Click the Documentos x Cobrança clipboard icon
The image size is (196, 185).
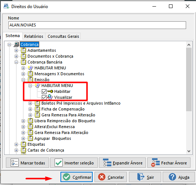point(23,56)
